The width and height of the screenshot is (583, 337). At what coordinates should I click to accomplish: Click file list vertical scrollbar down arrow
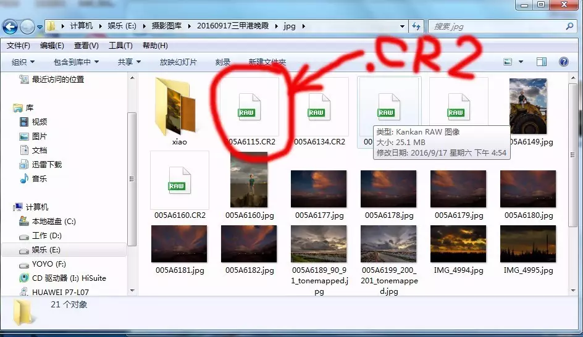(573, 291)
